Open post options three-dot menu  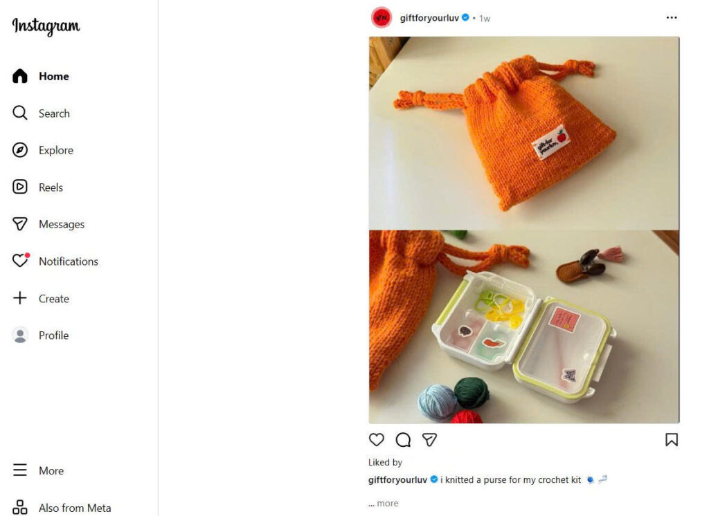[671, 18]
